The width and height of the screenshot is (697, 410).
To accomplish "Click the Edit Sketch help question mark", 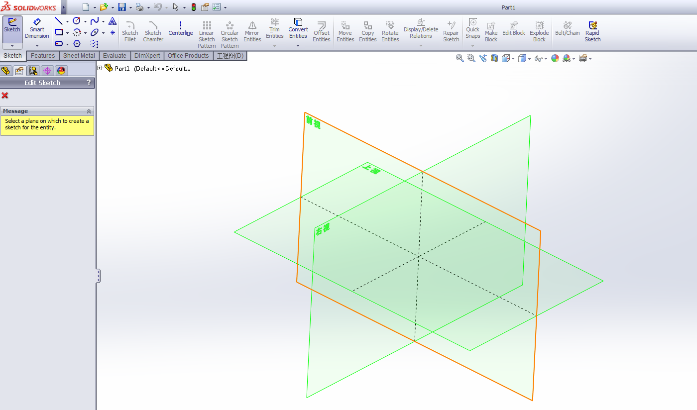I will coord(89,83).
